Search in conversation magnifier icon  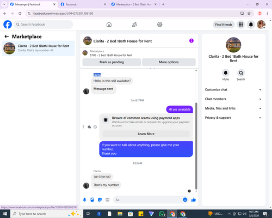point(241,73)
